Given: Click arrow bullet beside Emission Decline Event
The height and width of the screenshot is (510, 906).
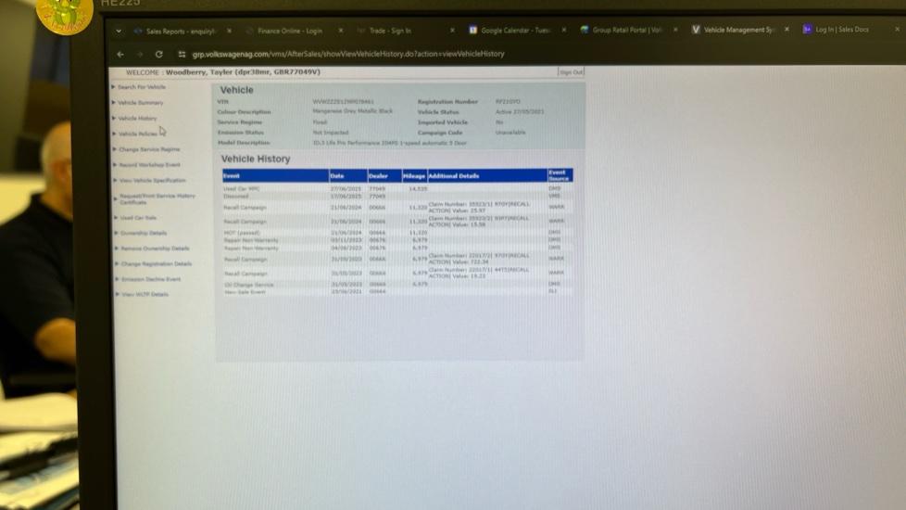Looking at the screenshot, I should click(117, 279).
